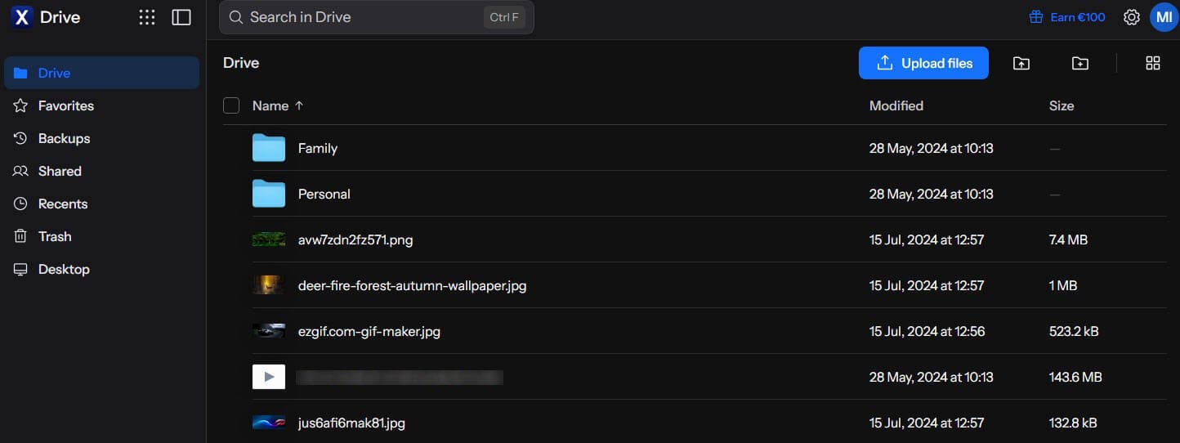Click the Upload files button
The height and width of the screenshot is (443, 1180).
point(923,63)
